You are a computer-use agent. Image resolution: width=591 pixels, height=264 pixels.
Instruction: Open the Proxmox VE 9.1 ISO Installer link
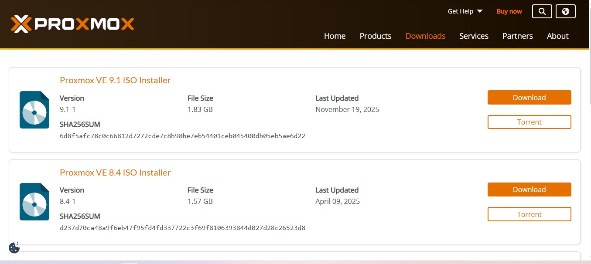pos(115,80)
